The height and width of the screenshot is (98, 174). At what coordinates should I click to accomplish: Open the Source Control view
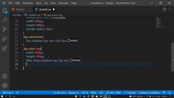(x=5, y=29)
